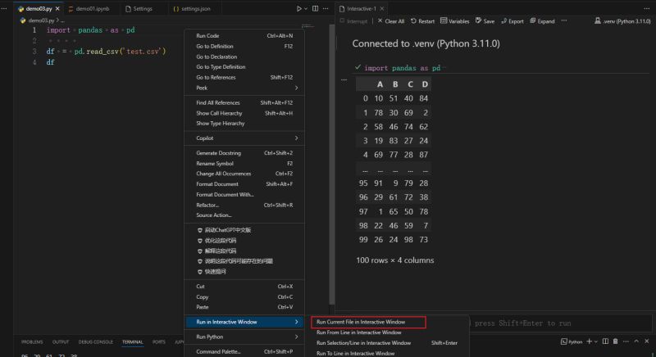
Task: Click the ellipsis beside the output cell
Action: click(x=344, y=79)
